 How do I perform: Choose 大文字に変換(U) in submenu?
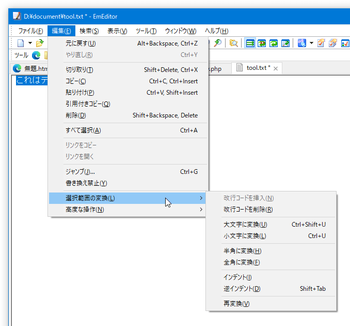pos(271,225)
